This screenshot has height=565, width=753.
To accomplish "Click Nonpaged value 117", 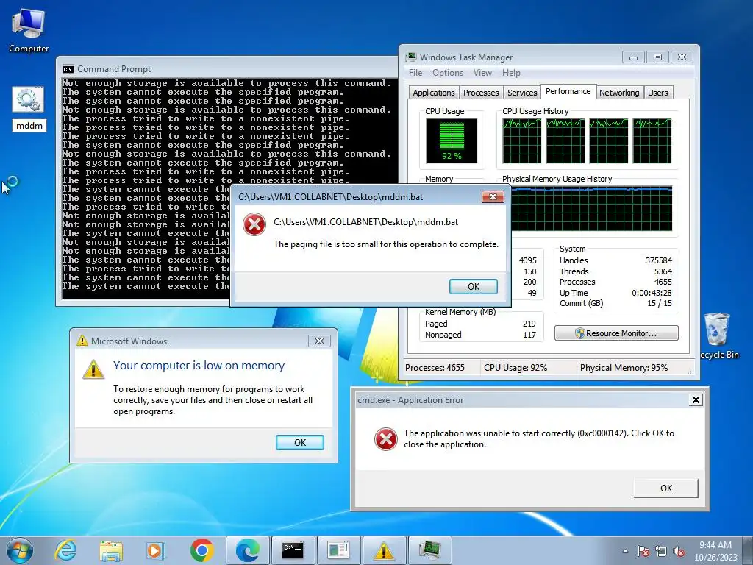I will point(529,335).
